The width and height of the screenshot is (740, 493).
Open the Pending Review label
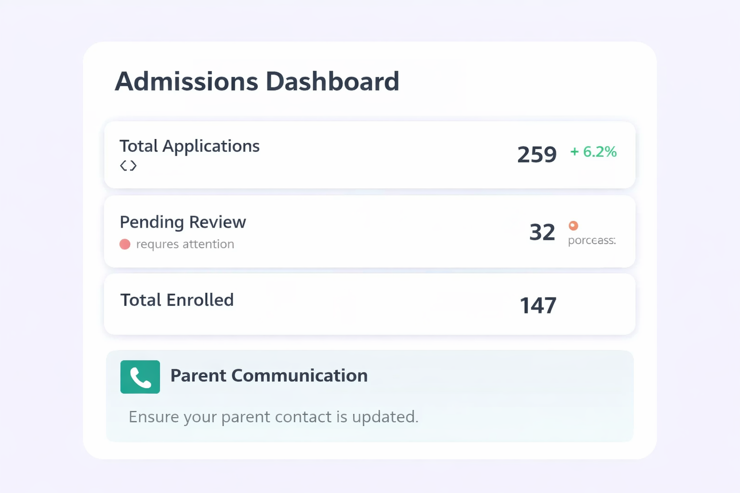(183, 222)
